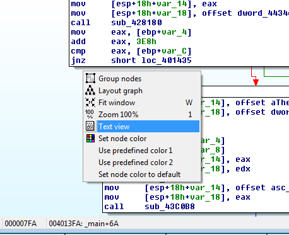Click the [ebp+var_4] operand in top node
Image resolution: width=289 pixels, height=235 pixels.
pyautogui.click(x=164, y=32)
